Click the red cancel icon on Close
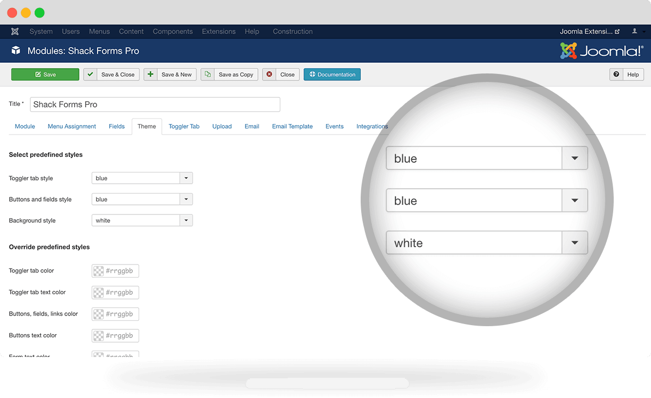 click(x=270, y=74)
